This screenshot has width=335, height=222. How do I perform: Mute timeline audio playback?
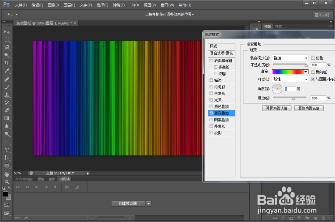point(55,187)
